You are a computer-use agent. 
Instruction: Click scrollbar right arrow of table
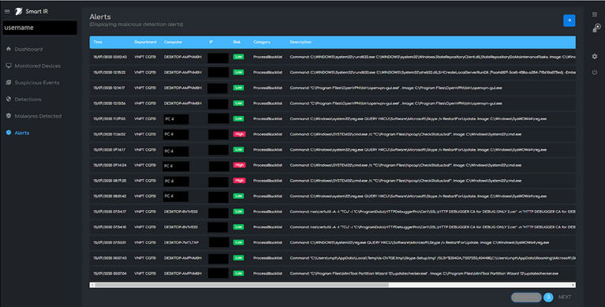(x=573, y=285)
